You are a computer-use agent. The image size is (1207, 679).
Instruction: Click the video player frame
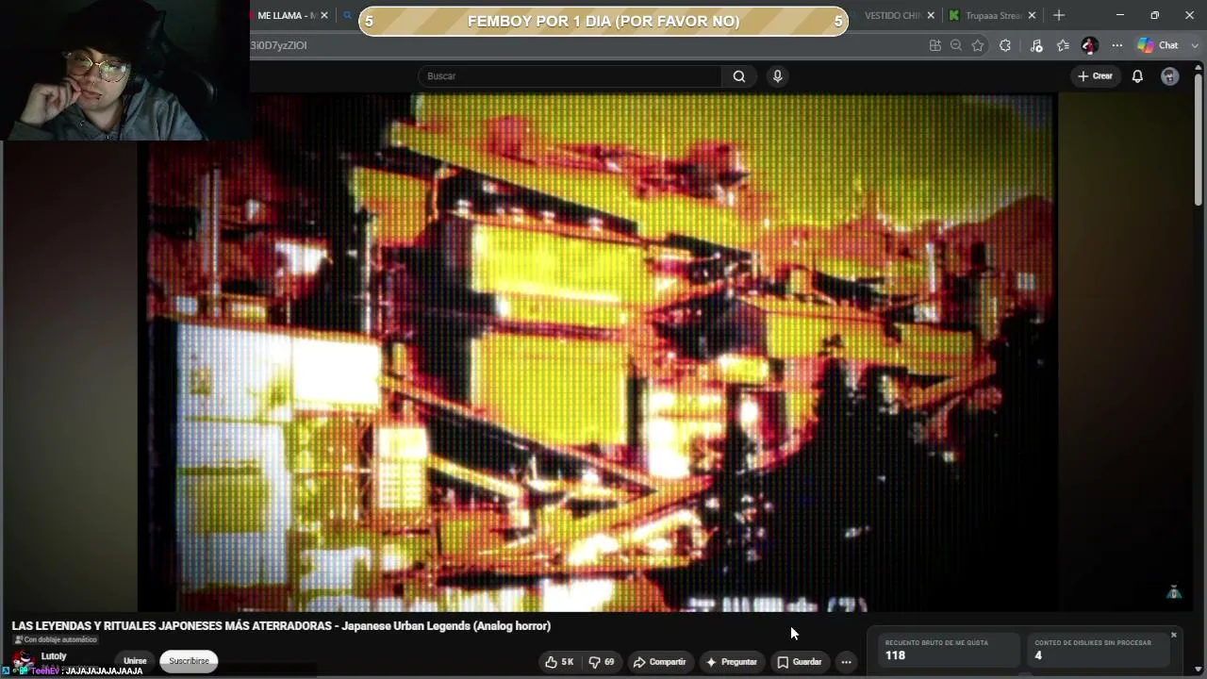600,353
